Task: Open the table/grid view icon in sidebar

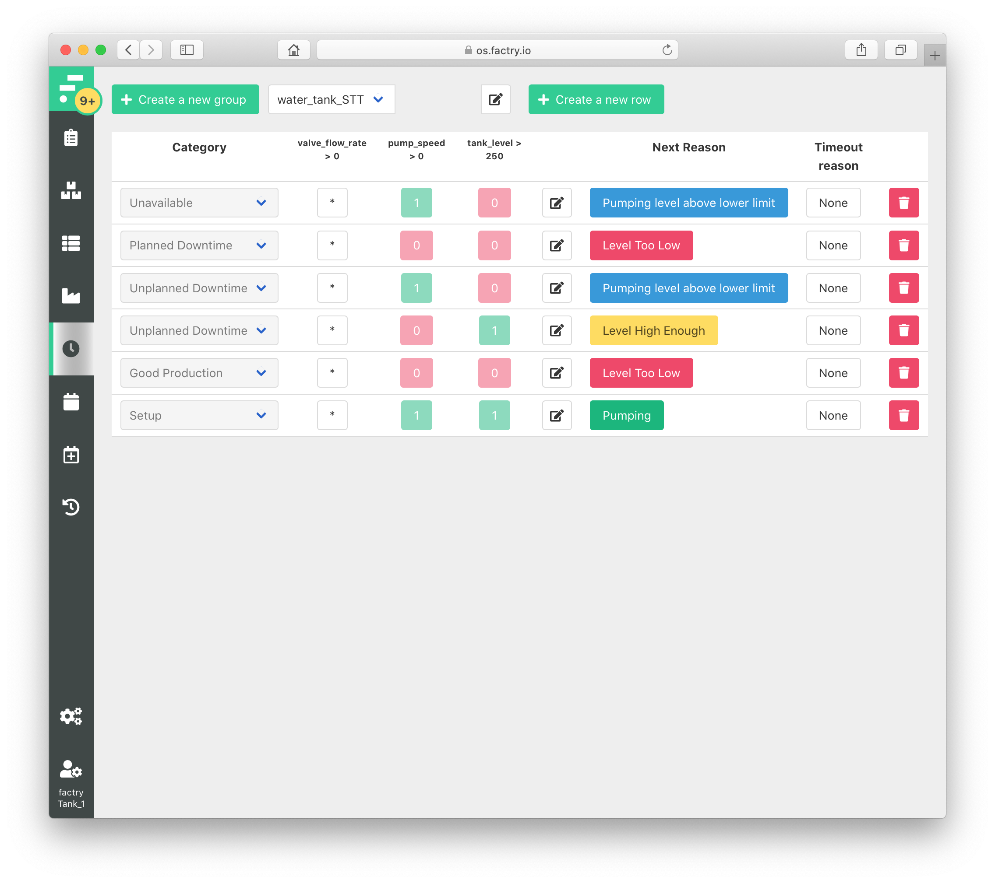Action: pyautogui.click(x=72, y=243)
